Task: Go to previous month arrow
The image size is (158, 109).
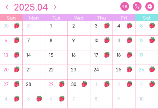Action: pyautogui.click(x=7, y=7)
